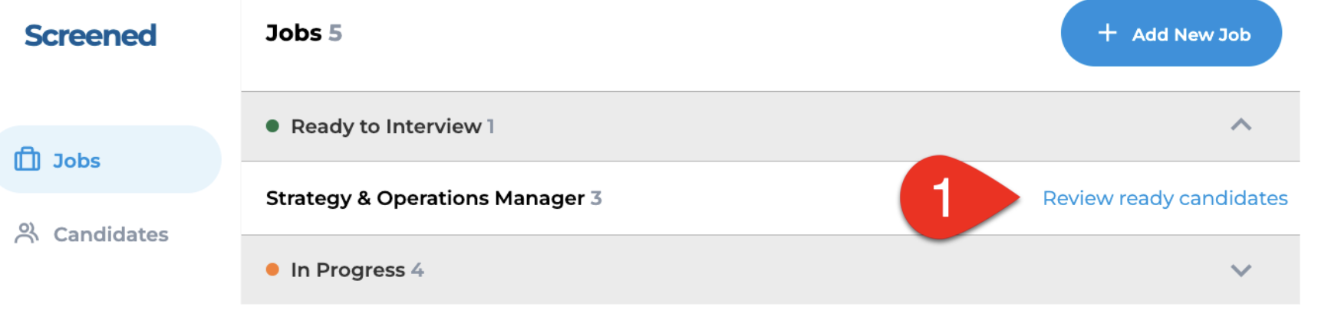Screen dimensions: 1318x326
Task: Click the candidate count 3 beside Strategy job
Action: pos(596,198)
